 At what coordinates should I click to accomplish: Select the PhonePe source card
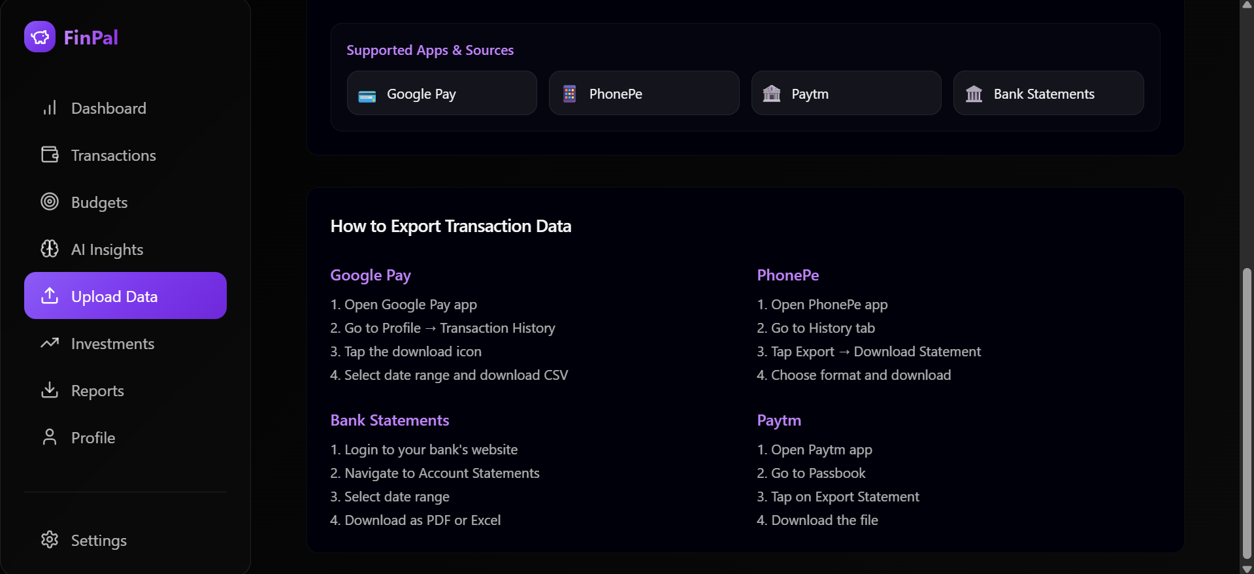[644, 93]
